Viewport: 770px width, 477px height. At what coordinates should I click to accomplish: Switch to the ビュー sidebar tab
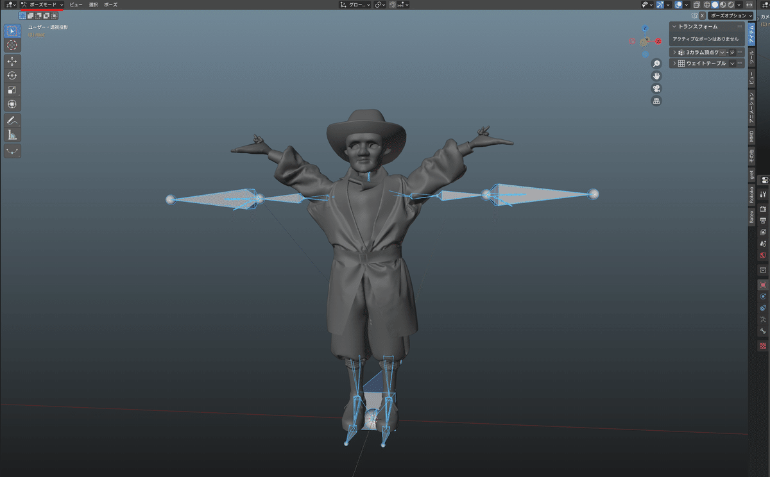point(751,79)
